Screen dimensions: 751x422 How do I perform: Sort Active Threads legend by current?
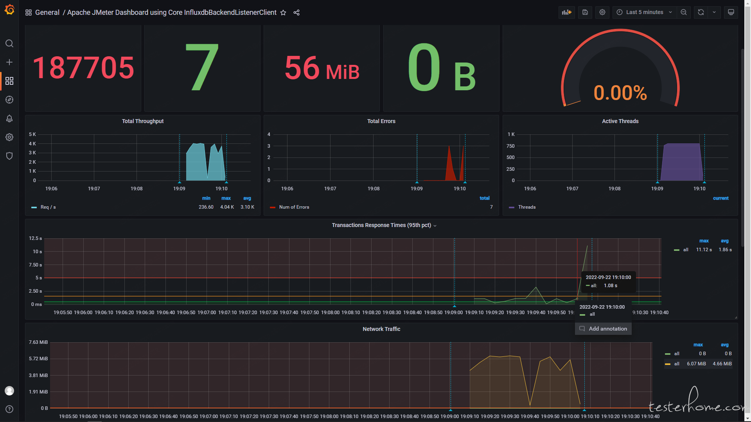coord(721,198)
